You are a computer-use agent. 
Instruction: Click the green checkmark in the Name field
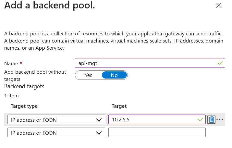(220, 63)
